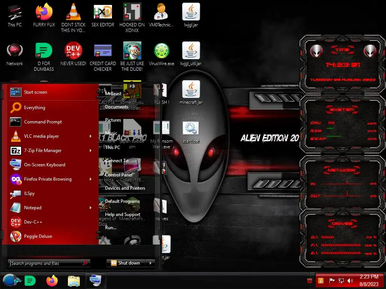Open the green notes app in the taskbar

[x=30, y=281]
